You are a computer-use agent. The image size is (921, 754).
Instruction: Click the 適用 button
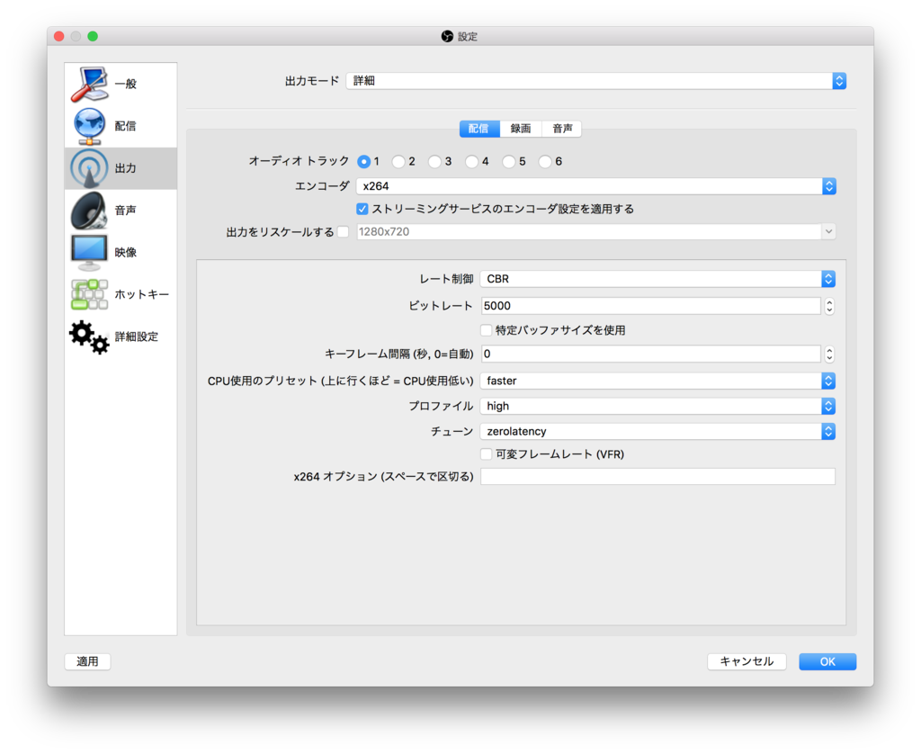point(86,661)
